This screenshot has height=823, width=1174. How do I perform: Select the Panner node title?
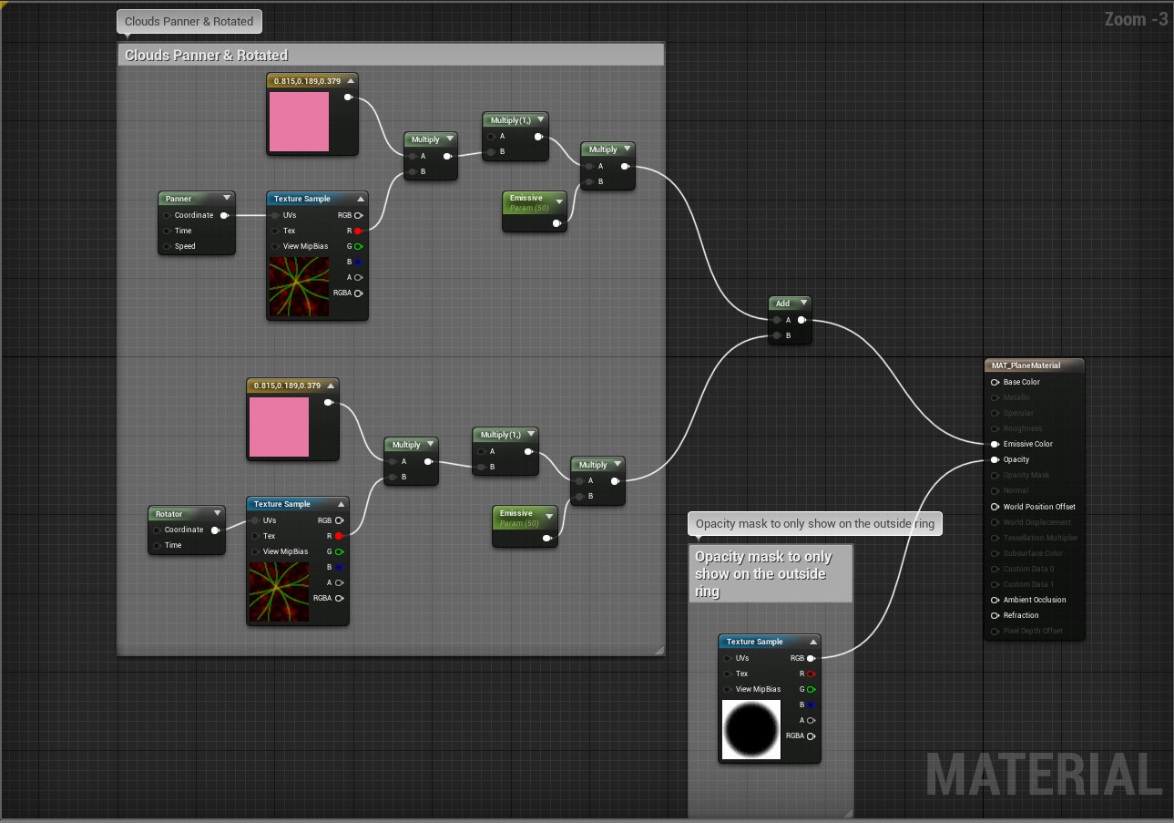pyautogui.click(x=179, y=199)
